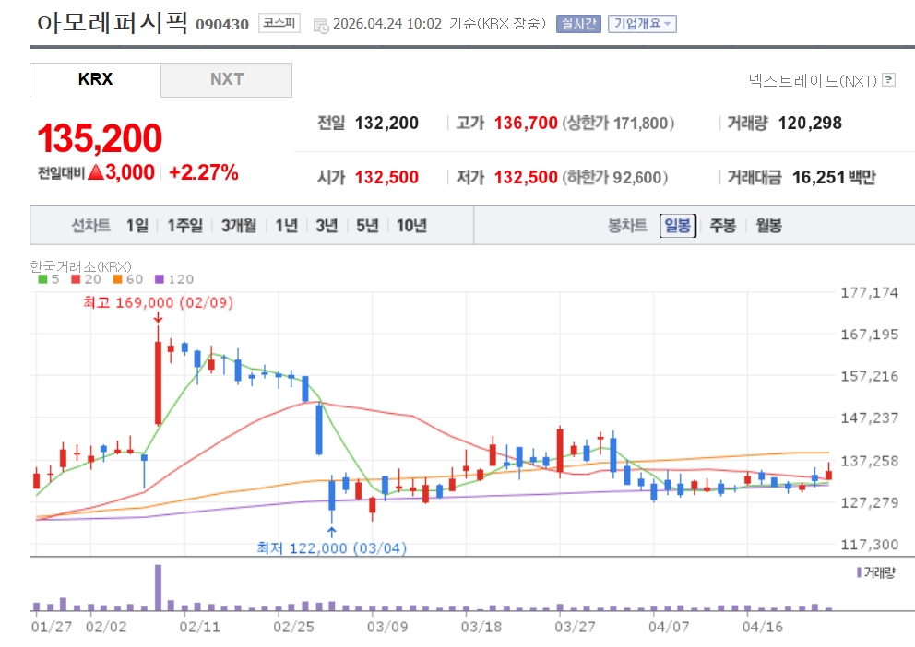Click the low price value beside 저가
The image size is (915, 647).
click(526, 177)
